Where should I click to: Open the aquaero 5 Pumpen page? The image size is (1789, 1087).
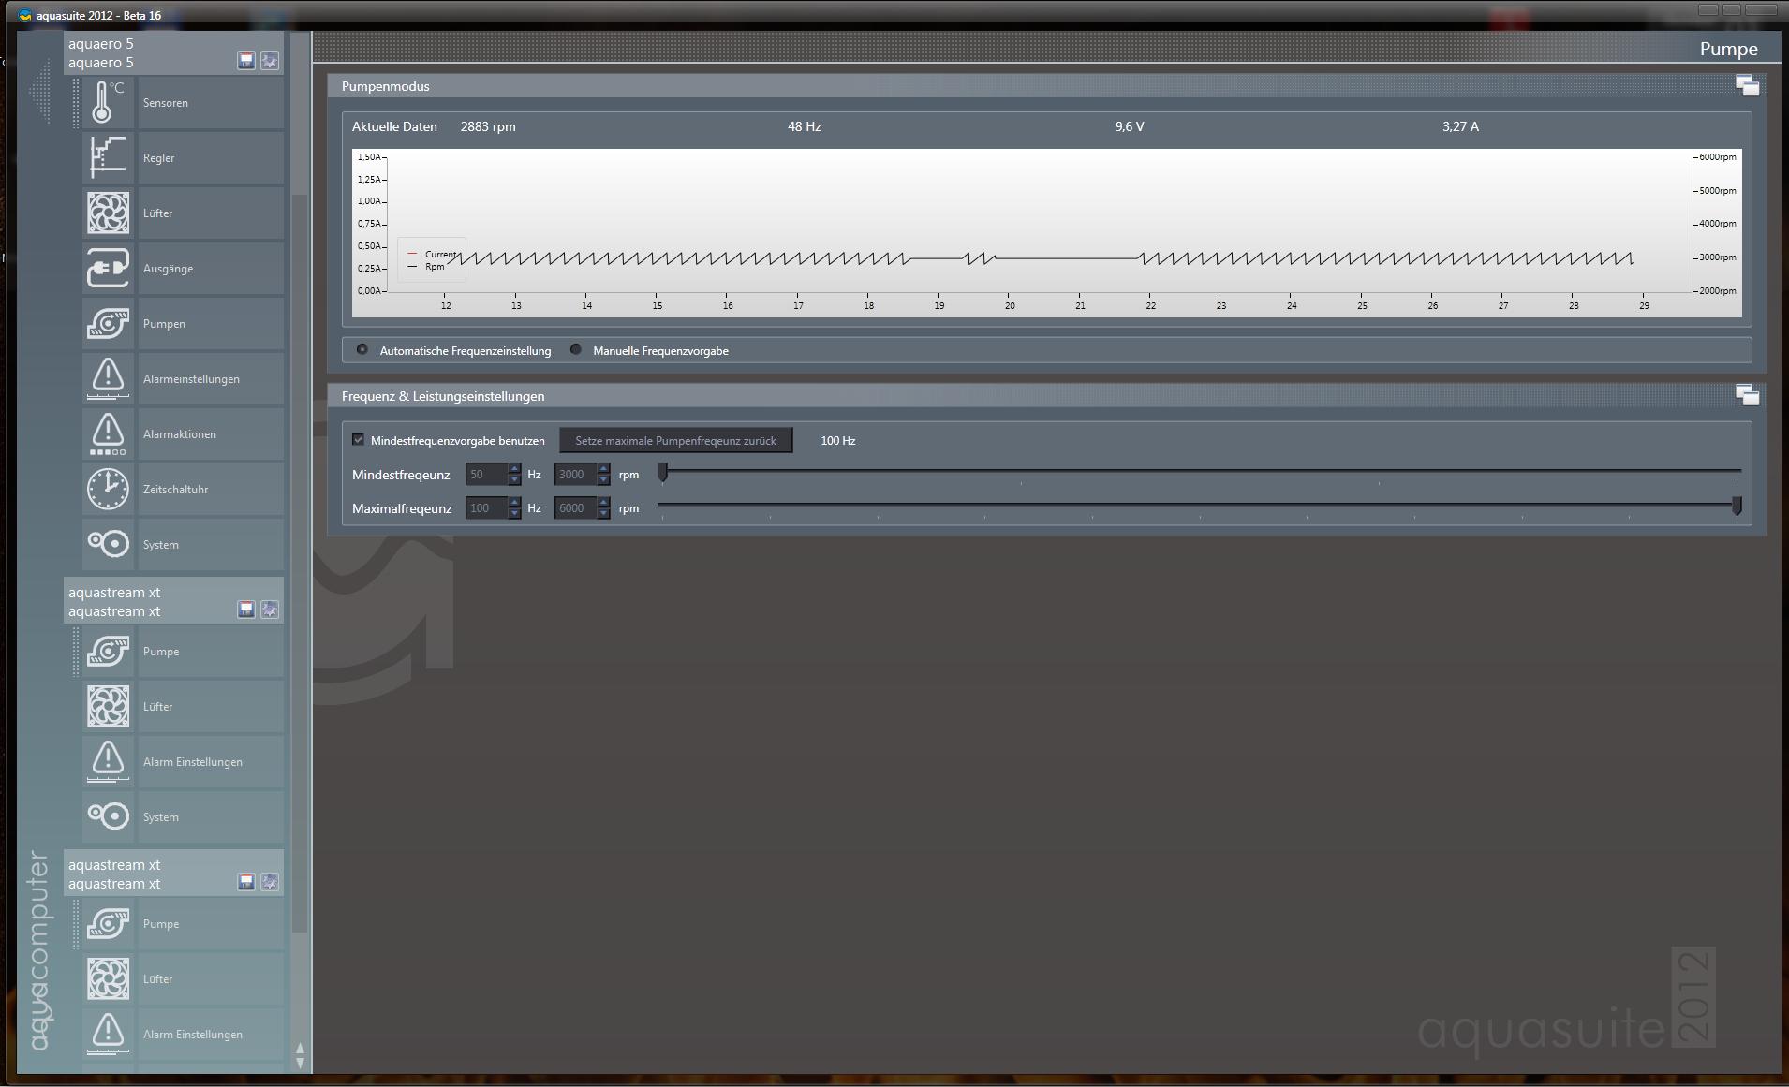pyautogui.click(x=183, y=324)
